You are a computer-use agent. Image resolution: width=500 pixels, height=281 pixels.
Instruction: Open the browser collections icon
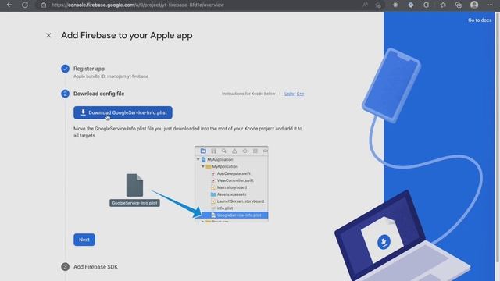(459, 5)
